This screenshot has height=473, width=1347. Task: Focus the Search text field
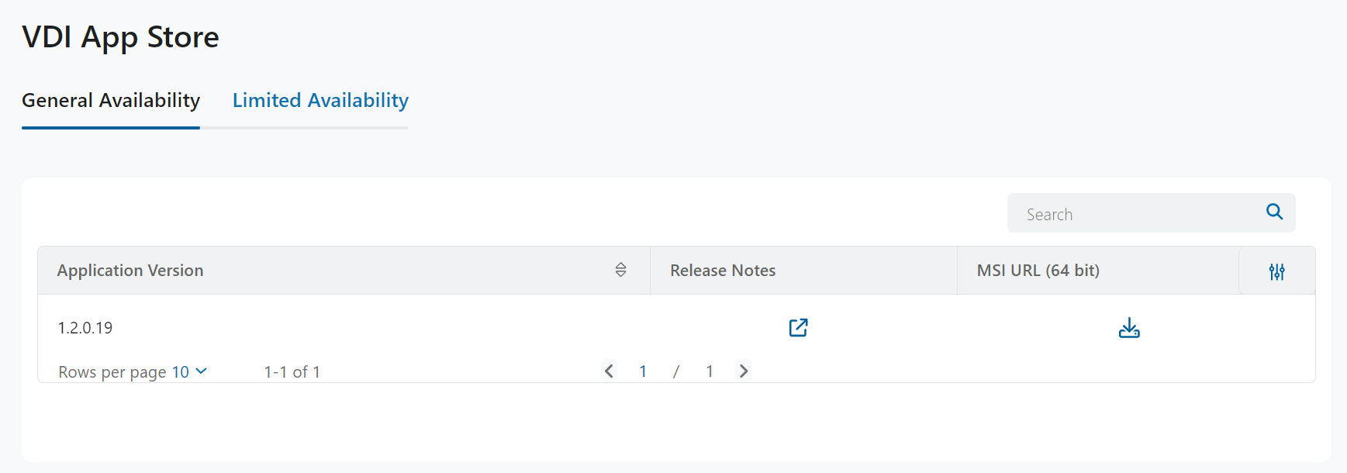pos(1132,214)
